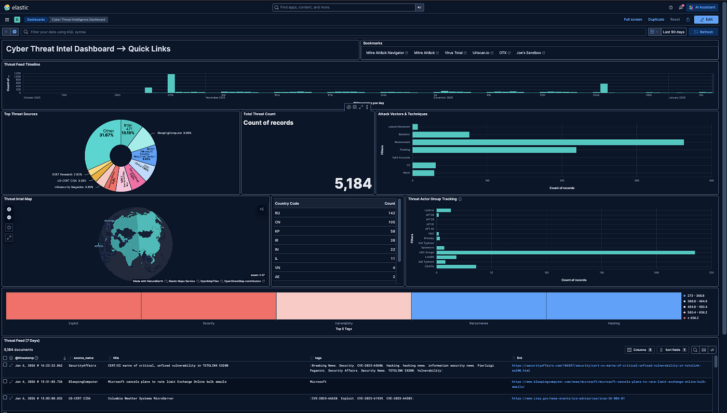Open the Sort fields dropdown
Image resolution: width=727 pixels, height=413 pixels.
point(672,350)
